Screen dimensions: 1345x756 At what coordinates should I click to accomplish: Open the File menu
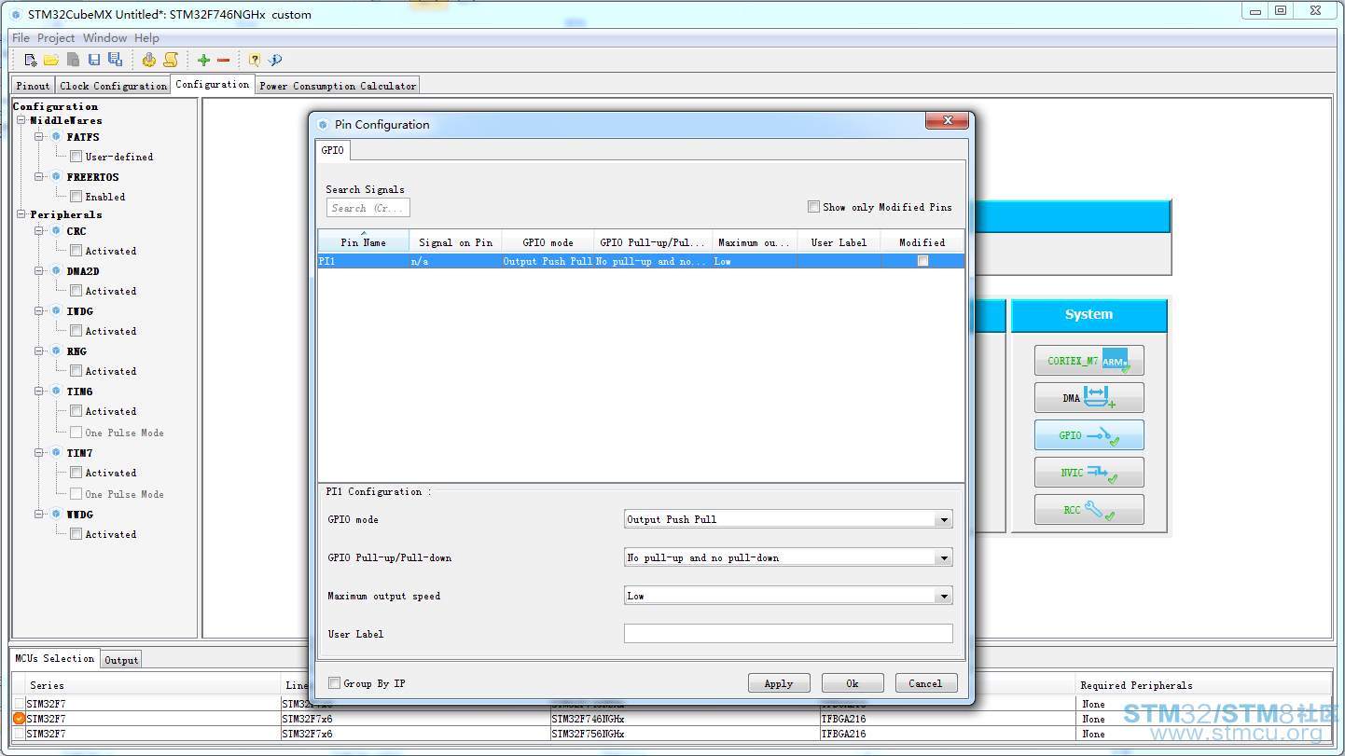[21, 38]
